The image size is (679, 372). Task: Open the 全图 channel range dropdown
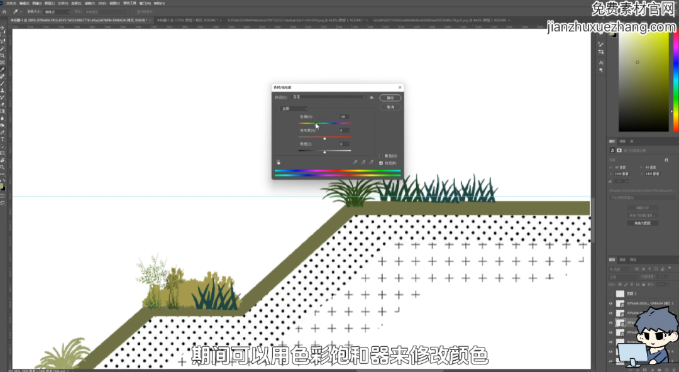tap(294, 109)
